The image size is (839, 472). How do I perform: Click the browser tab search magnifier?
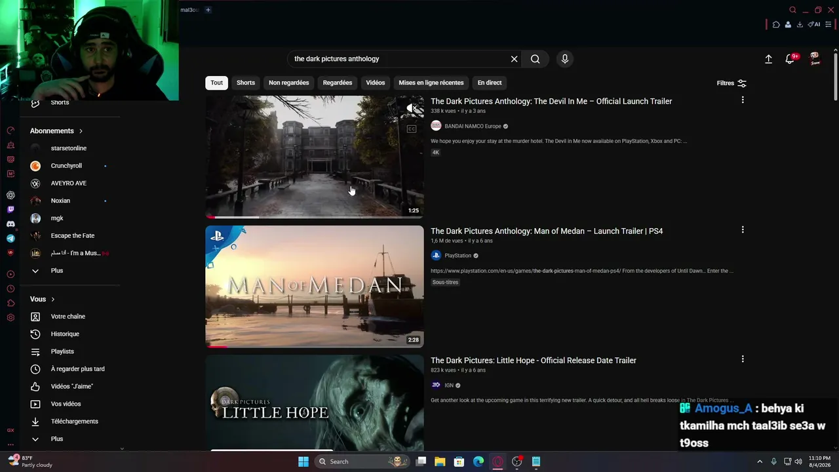tap(792, 10)
